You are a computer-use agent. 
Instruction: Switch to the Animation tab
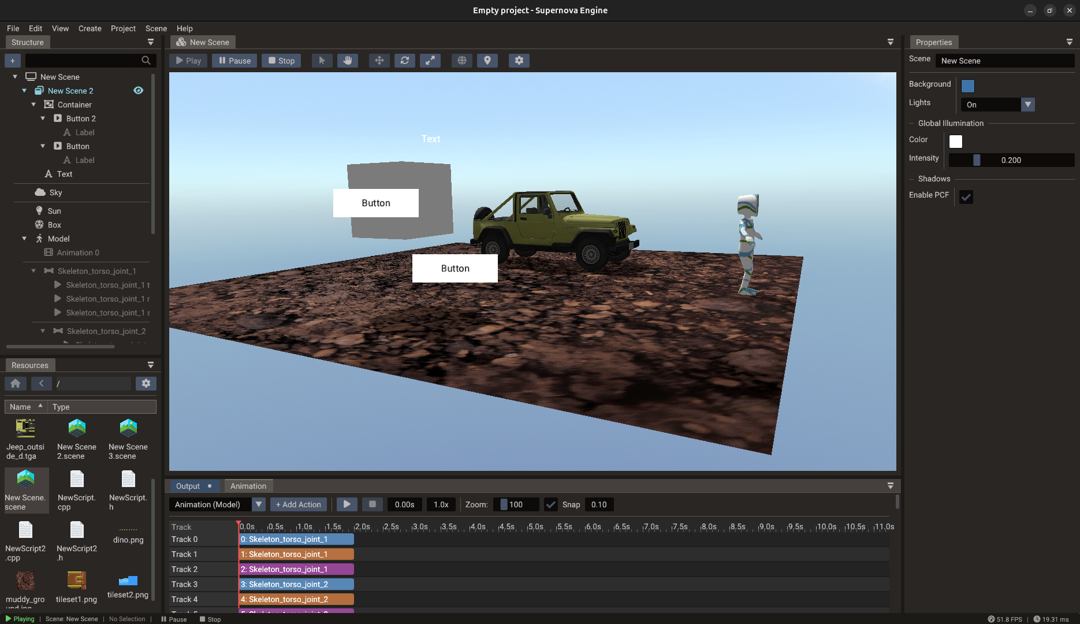point(248,486)
